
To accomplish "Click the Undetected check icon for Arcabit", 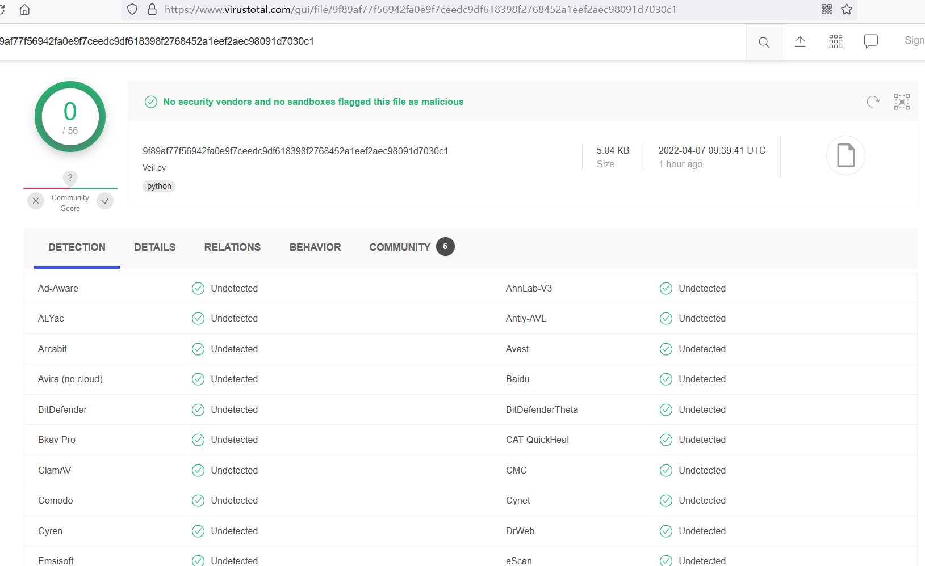I will 198,349.
